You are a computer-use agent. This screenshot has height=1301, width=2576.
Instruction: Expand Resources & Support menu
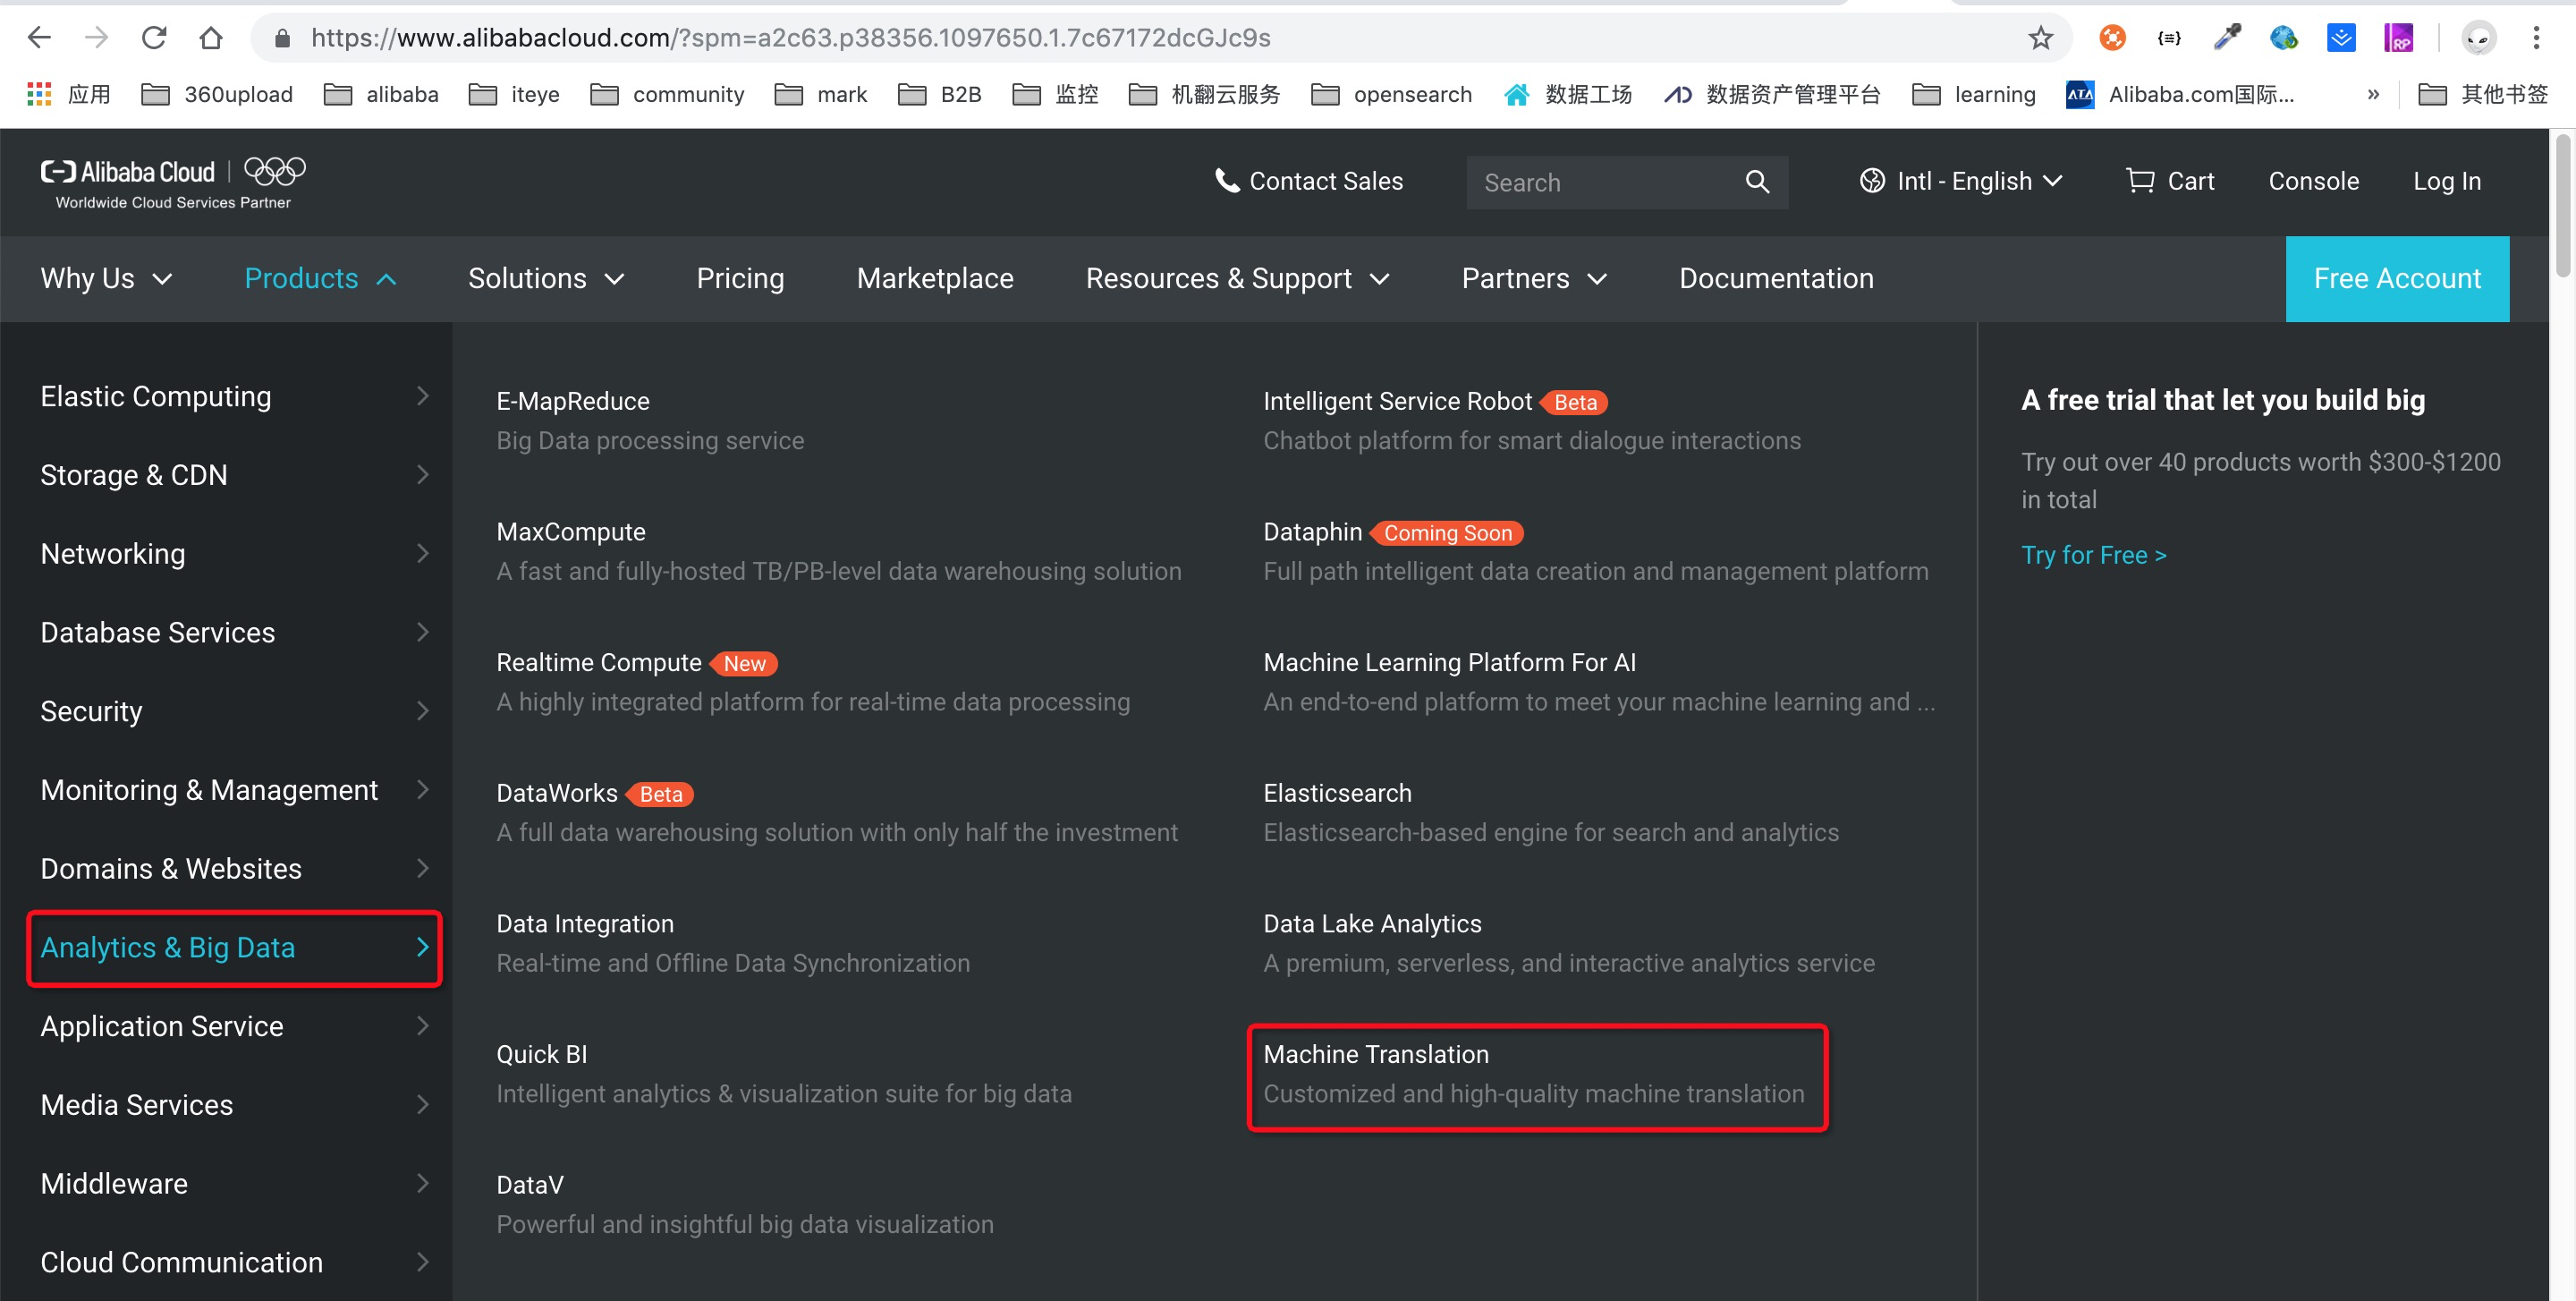1237,278
